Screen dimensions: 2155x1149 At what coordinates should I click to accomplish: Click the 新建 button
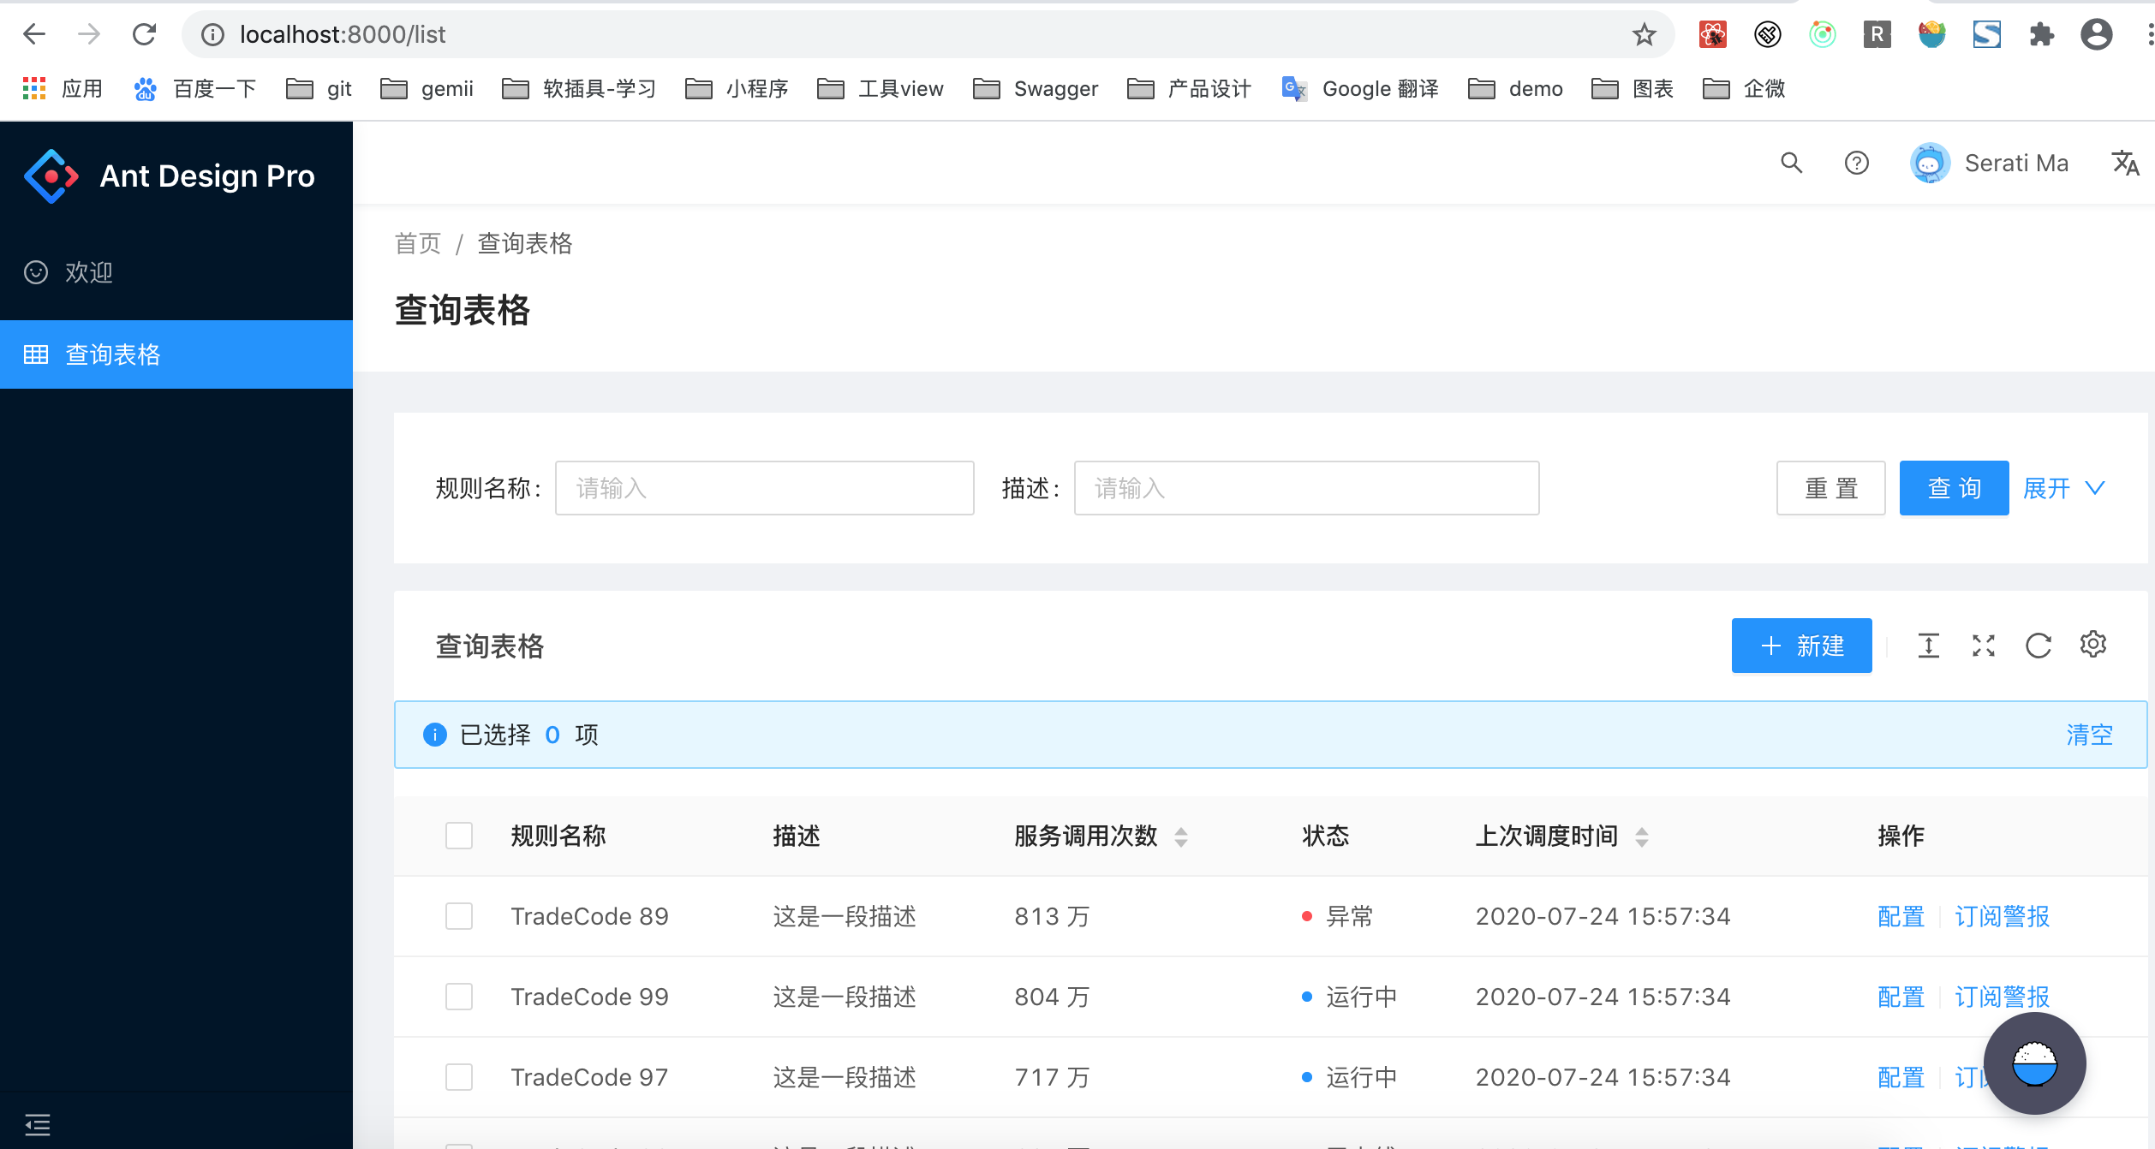1801,646
